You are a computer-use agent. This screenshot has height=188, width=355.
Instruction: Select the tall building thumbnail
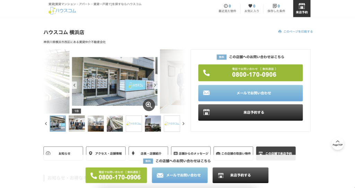click(x=153, y=123)
